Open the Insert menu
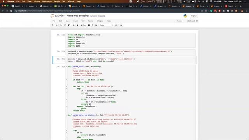Screen dimensions: 249x140 pyautogui.click(x=75, y=21)
